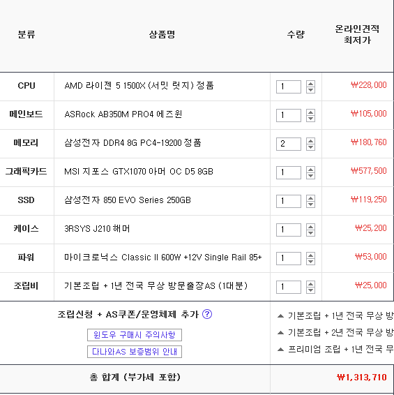Open 윈도우 구매시 주의사항 button
This screenshot has width=394, height=395.
pos(135,335)
